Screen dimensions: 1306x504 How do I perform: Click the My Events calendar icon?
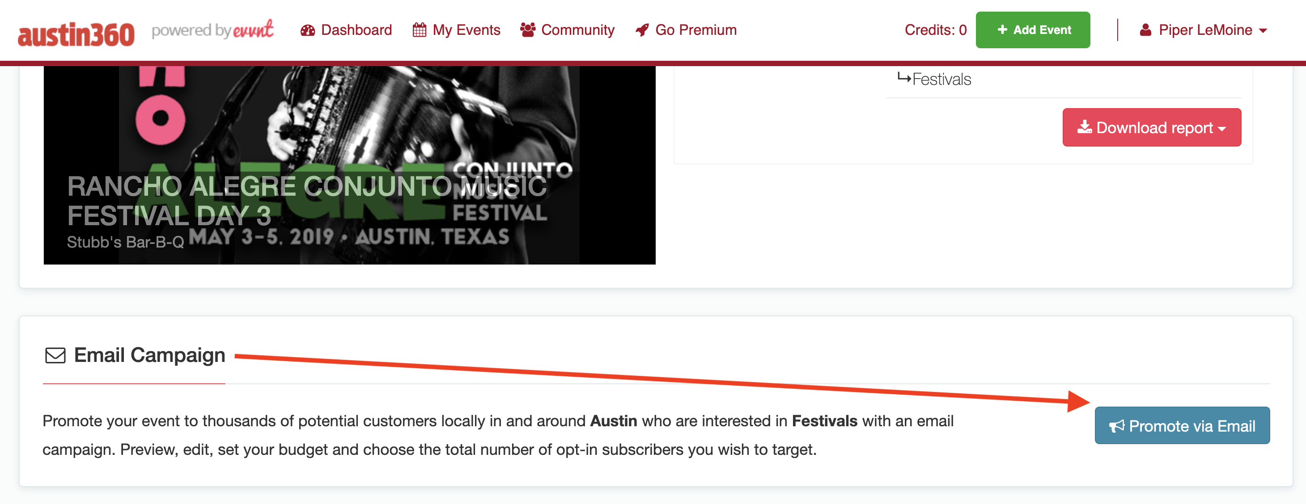coord(419,30)
